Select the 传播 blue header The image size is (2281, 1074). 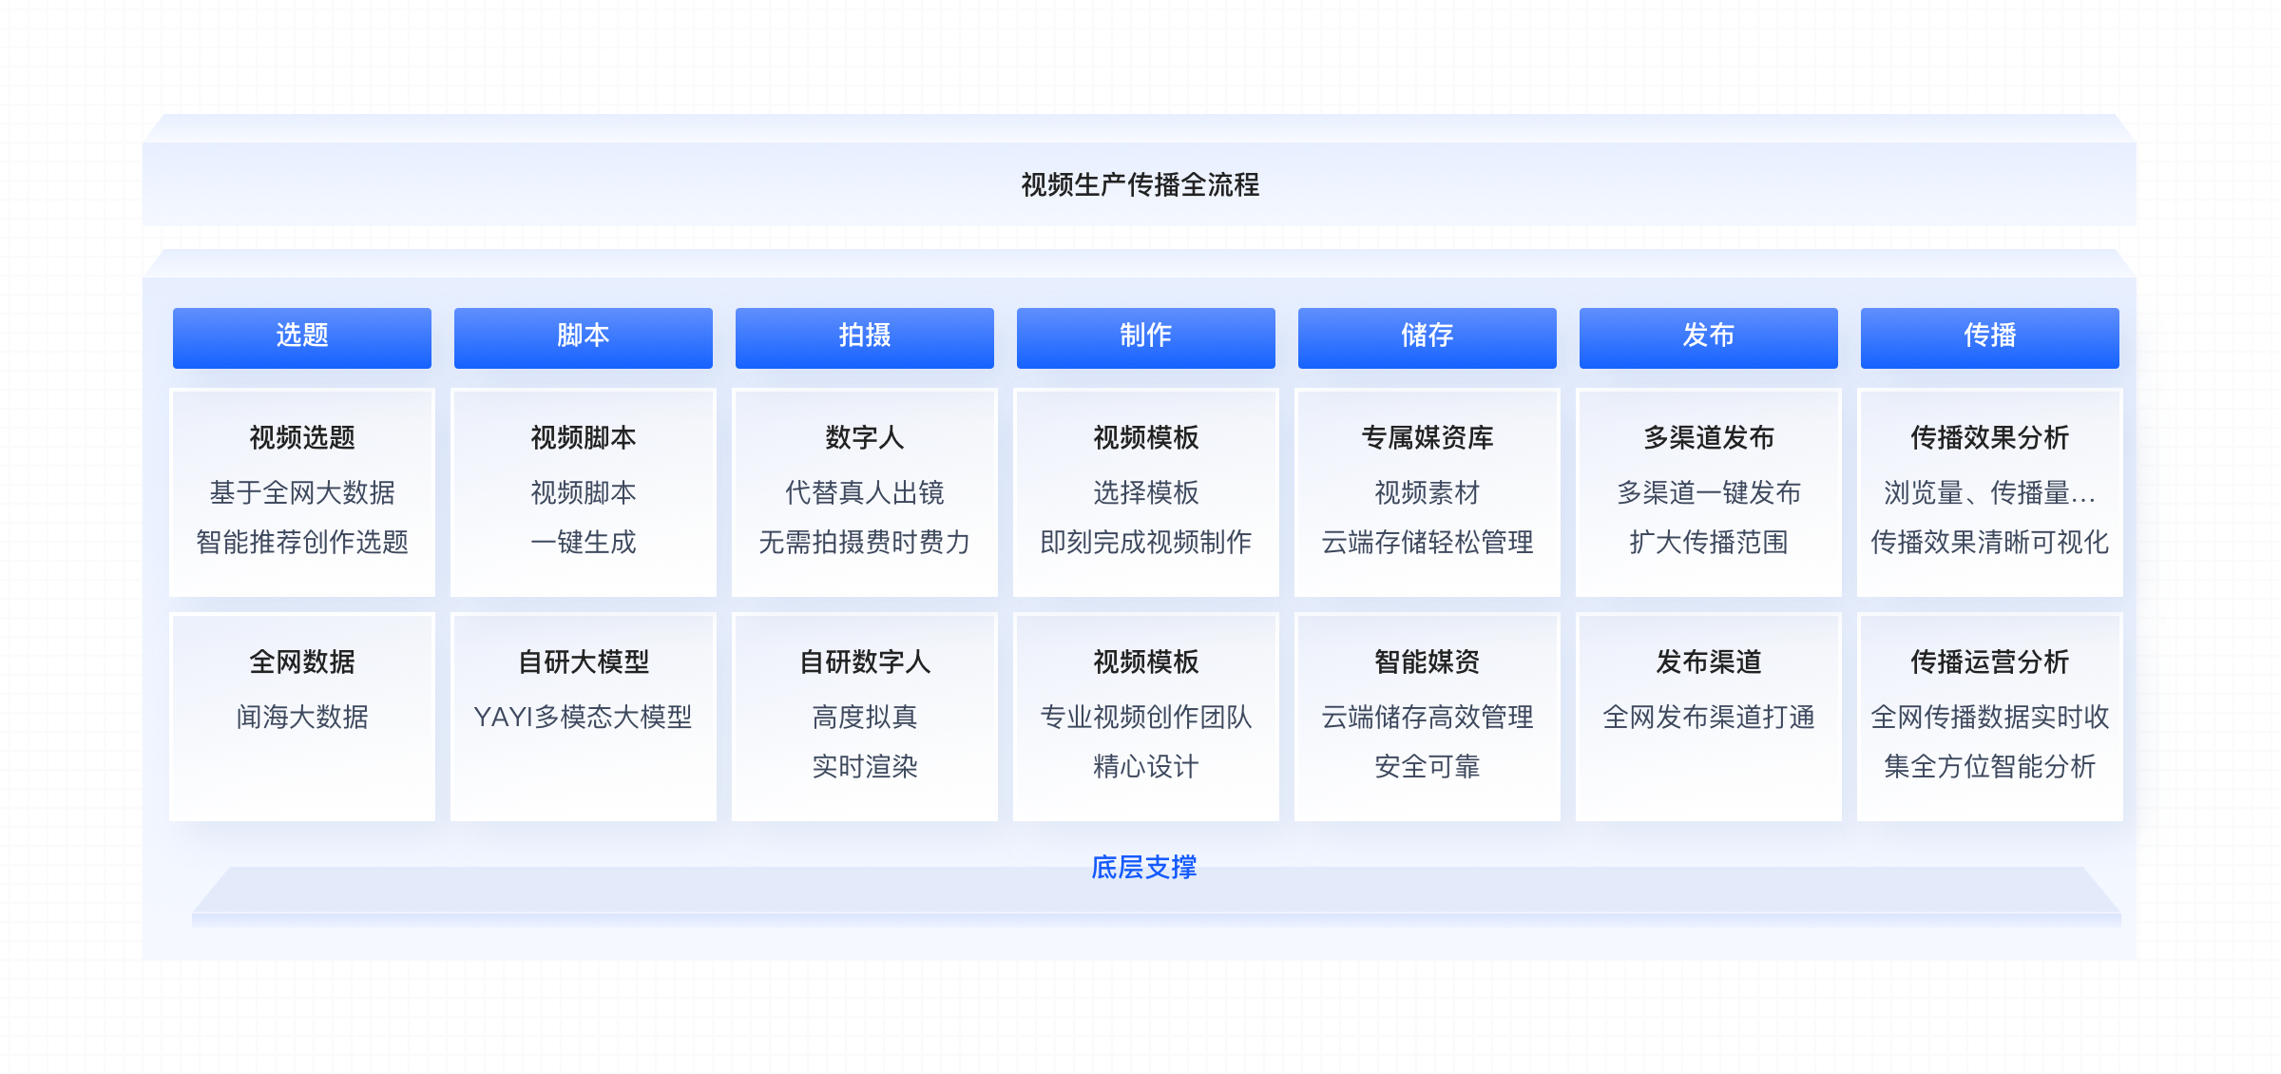(1989, 336)
